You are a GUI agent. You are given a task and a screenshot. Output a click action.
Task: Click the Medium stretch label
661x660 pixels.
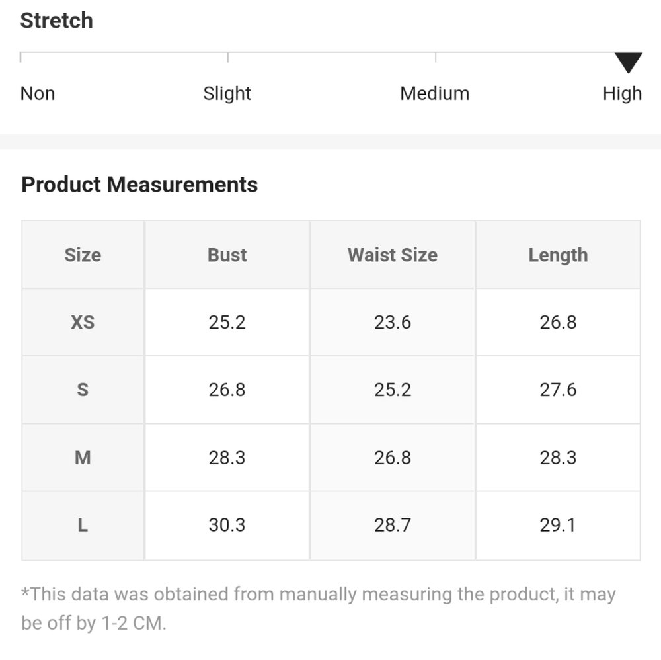tap(434, 93)
